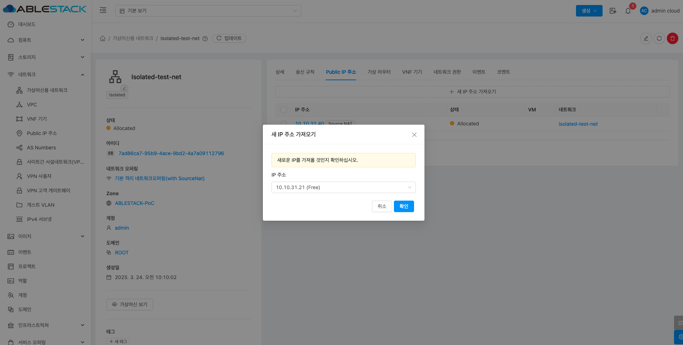
Task: Open the 기본 보기 view selector dropdown
Action: coord(208,11)
